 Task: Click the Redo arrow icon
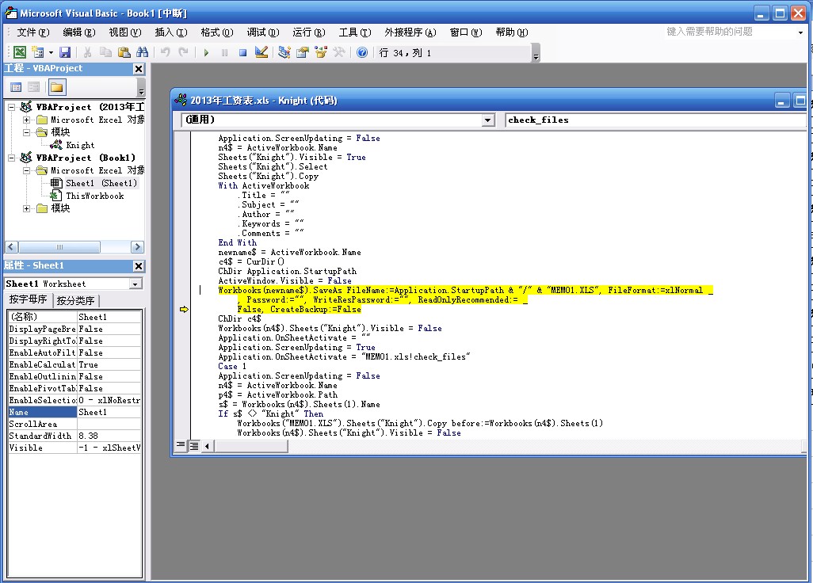tap(183, 52)
